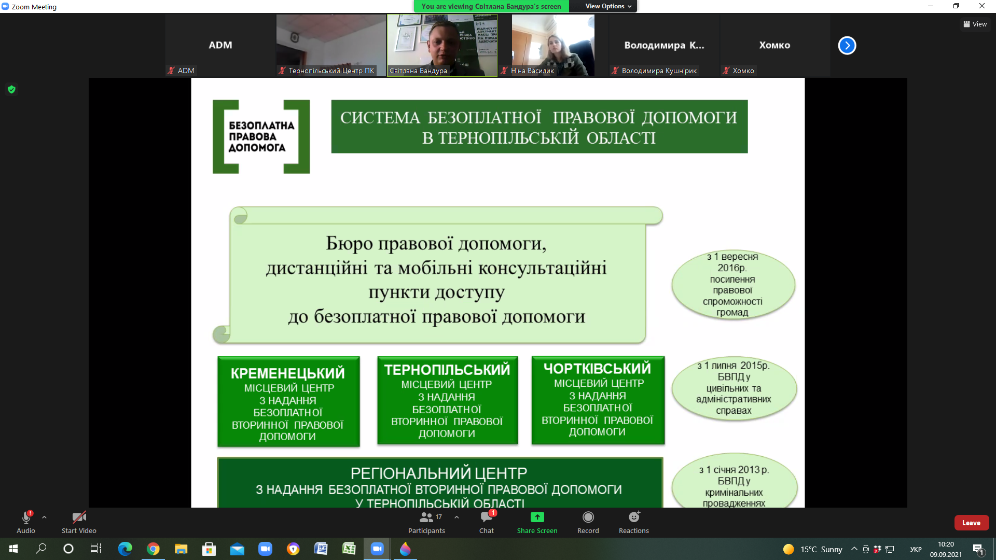Select Ніна Василик video tile
The image size is (996, 560).
coord(553,46)
